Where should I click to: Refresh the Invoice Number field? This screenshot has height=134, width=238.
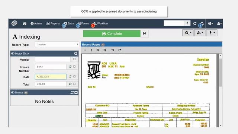coord(70,67)
